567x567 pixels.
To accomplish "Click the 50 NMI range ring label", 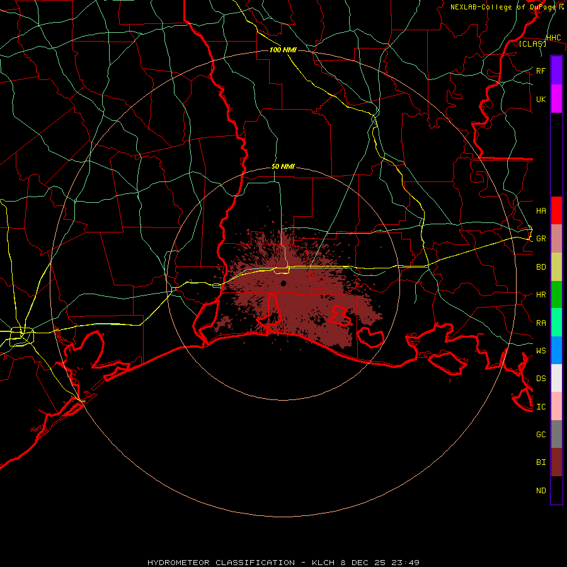I will [x=283, y=166].
